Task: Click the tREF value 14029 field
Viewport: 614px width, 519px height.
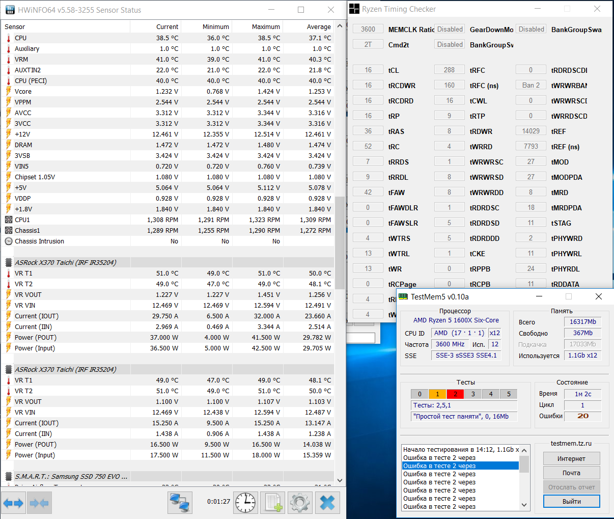Action: 531,131
